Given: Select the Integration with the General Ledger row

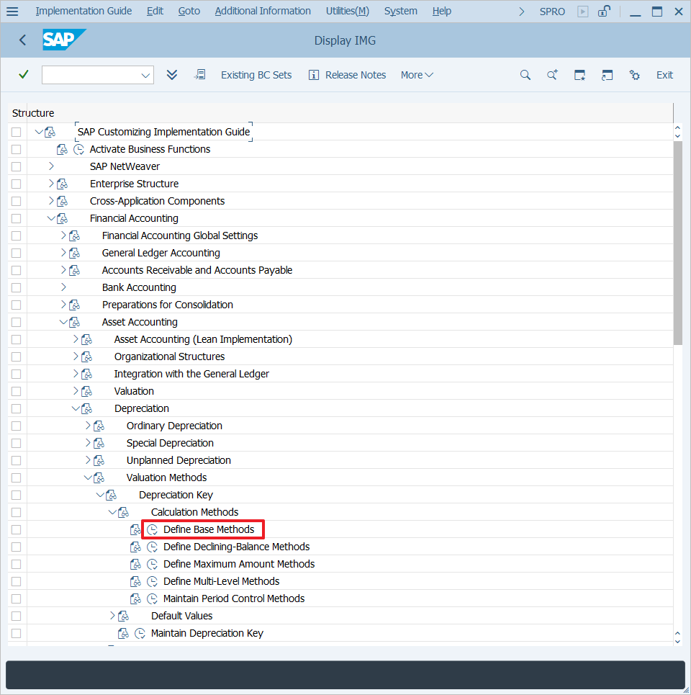Looking at the screenshot, I should (x=191, y=374).
